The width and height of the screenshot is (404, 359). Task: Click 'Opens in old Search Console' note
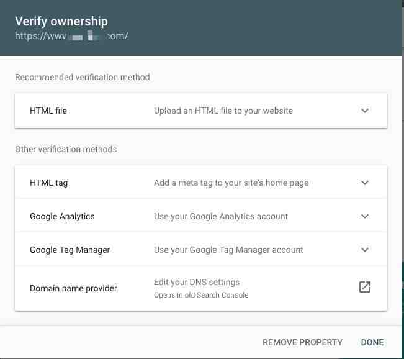point(201,295)
